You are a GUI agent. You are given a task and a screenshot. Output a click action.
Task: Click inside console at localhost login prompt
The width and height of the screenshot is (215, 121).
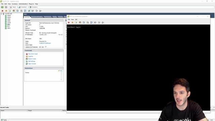tap(74, 27)
